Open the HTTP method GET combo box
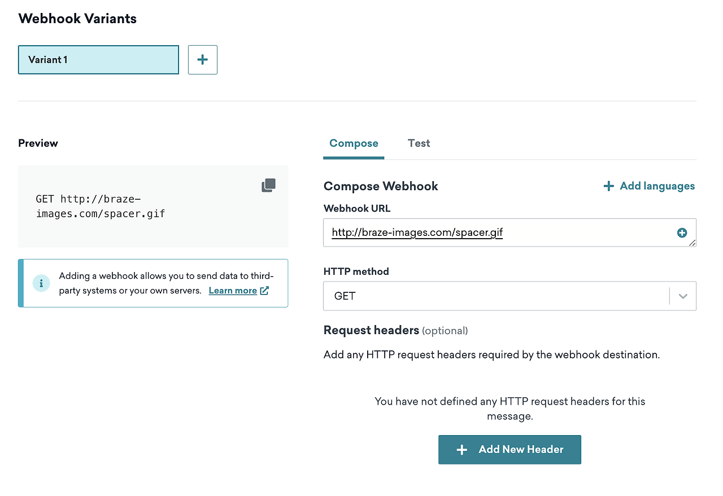This screenshot has height=496, width=723. (x=497, y=296)
